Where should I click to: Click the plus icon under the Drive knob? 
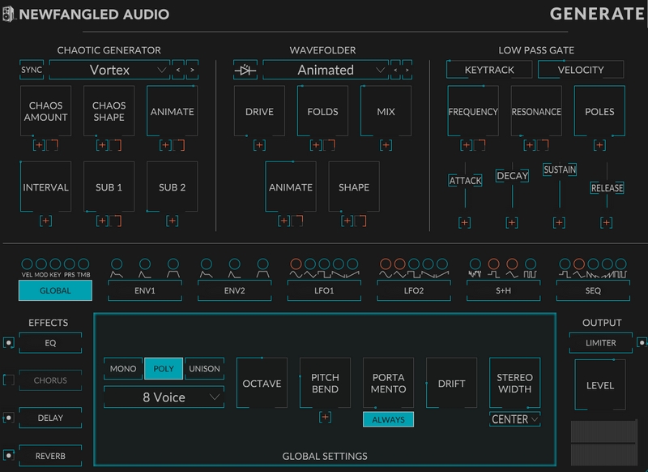click(x=259, y=145)
